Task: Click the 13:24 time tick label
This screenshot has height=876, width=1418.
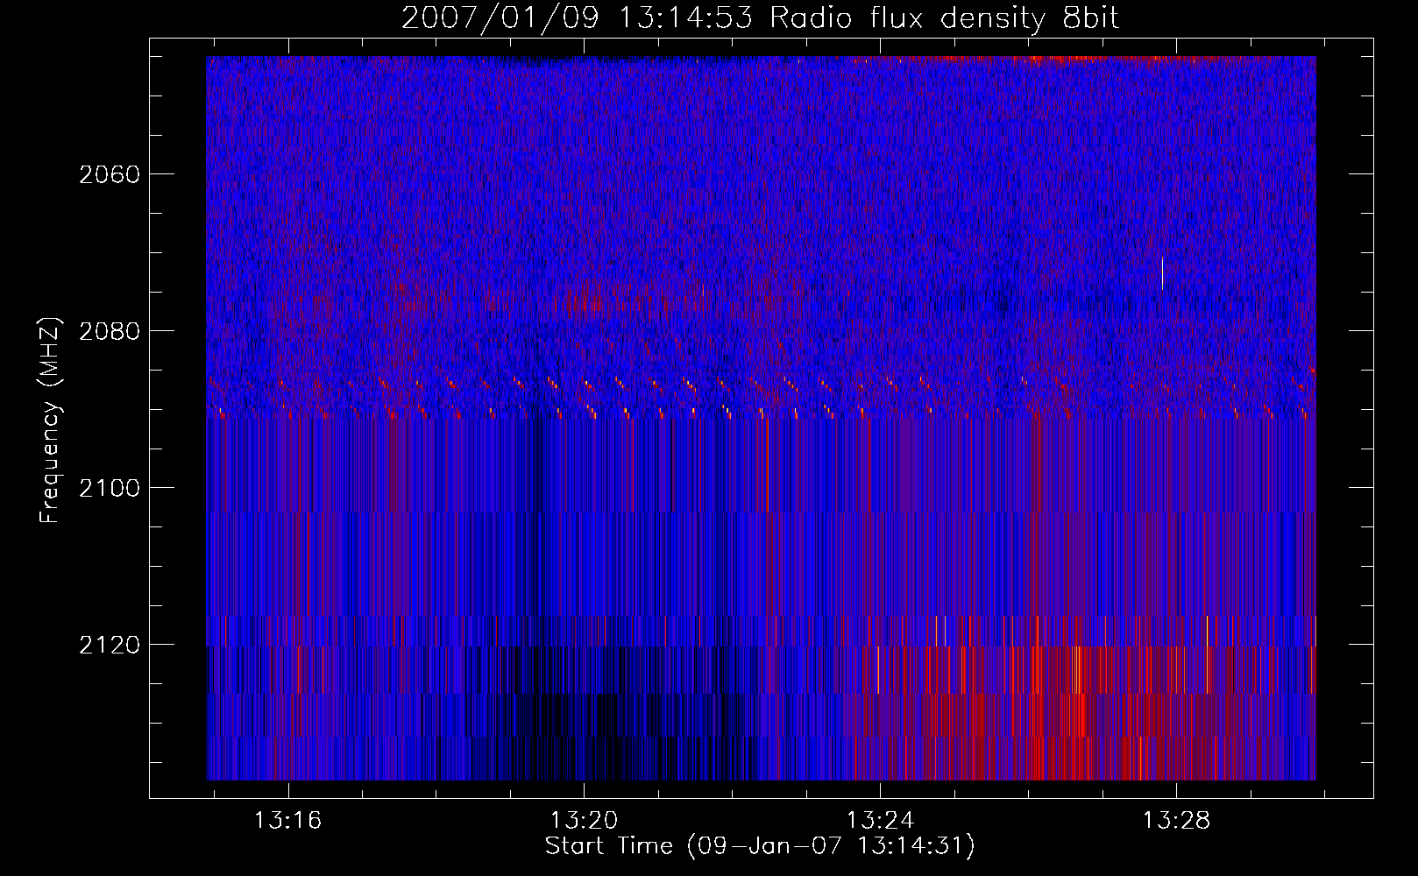Action: [x=880, y=820]
